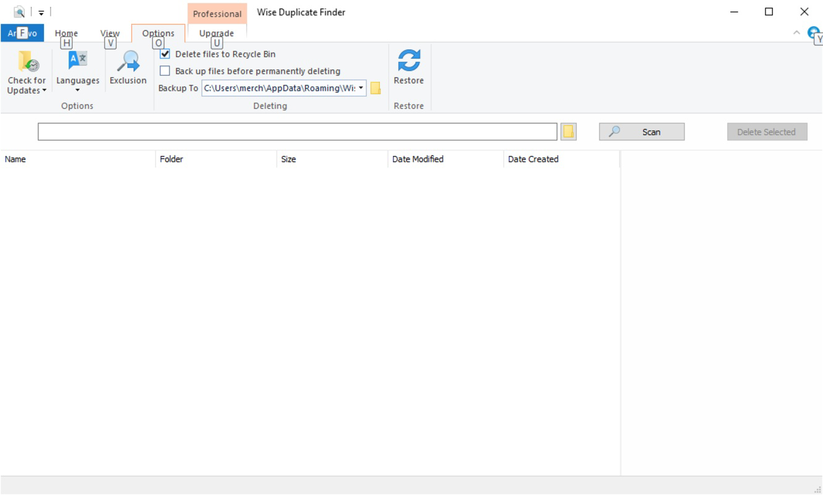The image size is (823, 495).
Task: Maximize the Wise Duplicate Finder window
Action: [769, 12]
